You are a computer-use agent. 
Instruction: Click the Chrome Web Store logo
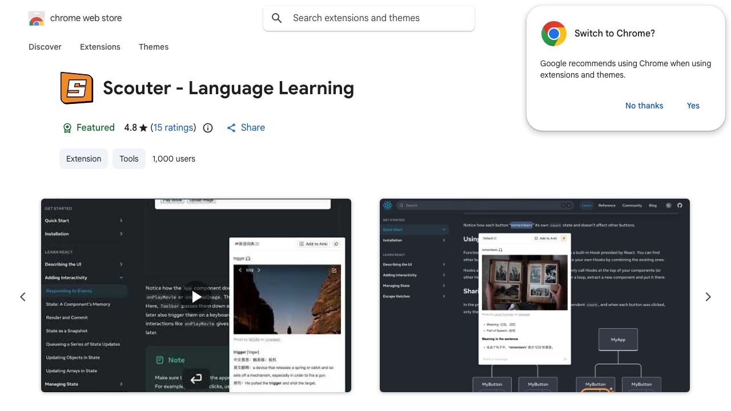pyautogui.click(x=37, y=18)
